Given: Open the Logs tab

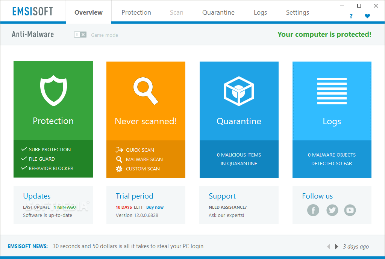Looking at the screenshot, I should point(260,12).
